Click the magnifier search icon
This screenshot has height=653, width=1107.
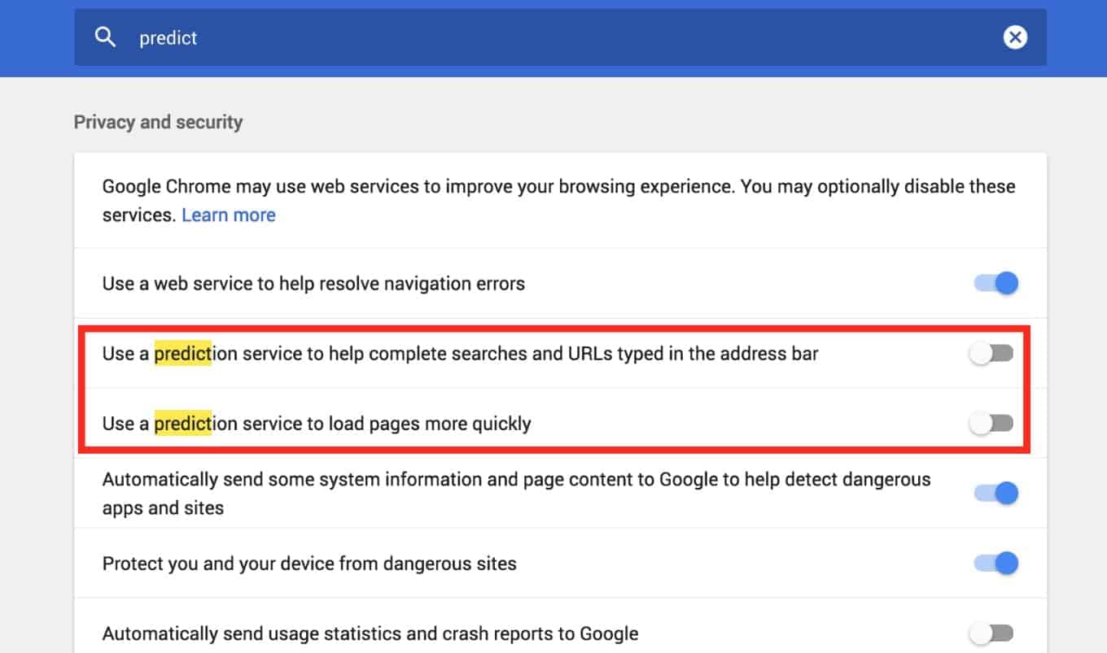pos(105,37)
